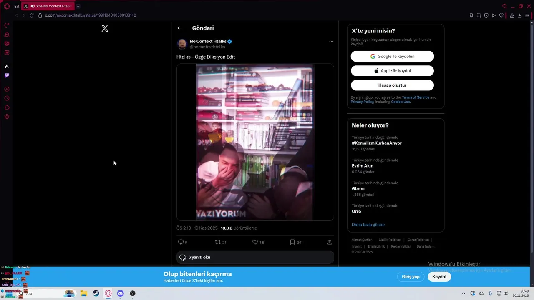
Task: Play the Özge Diksiyon Edit video
Action: point(255,142)
